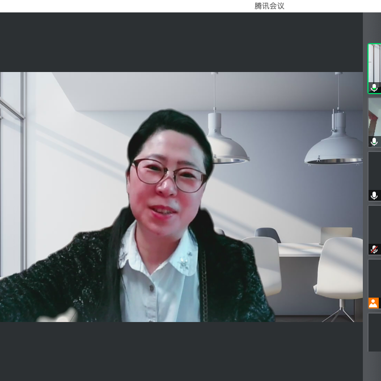Select the fourth participant tile with muted mic
Viewport: 381px width, 381px height.
[x=375, y=230]
